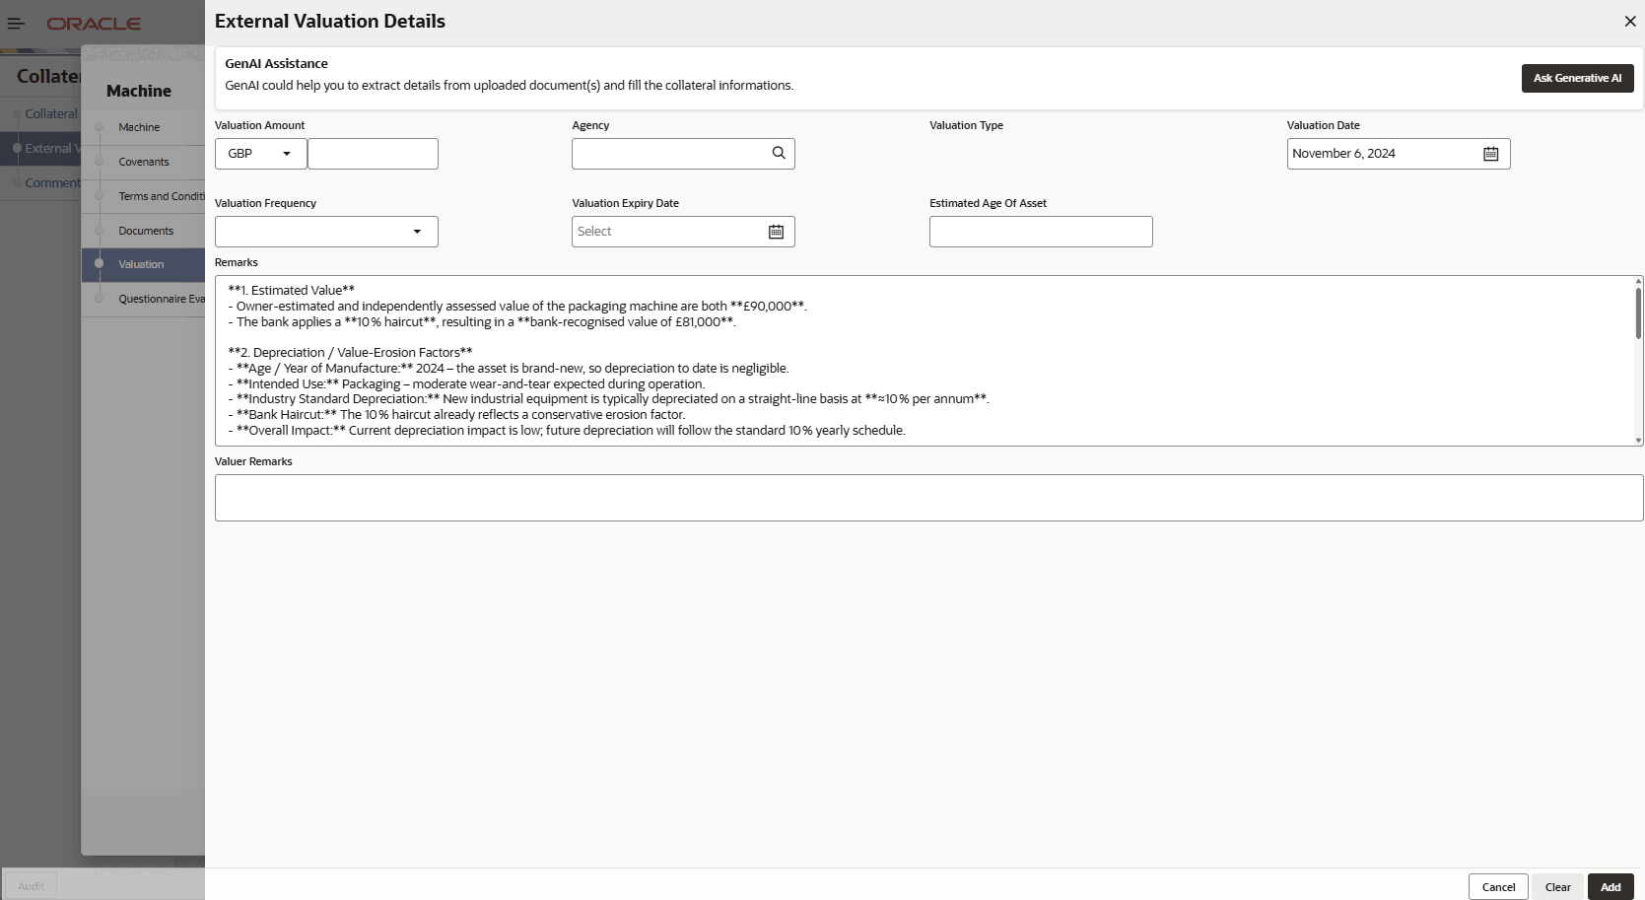This screenshot has height=900, width=1645.
Task: Open the Covenants step
Action: (x=144, y=162)
